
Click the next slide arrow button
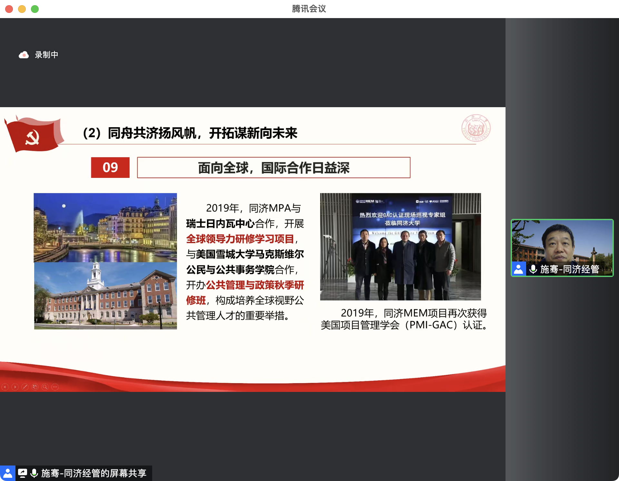pos(15,387)
